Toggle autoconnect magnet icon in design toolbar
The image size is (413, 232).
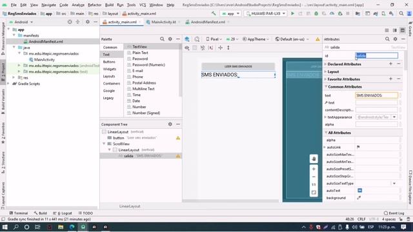(203, 48)
